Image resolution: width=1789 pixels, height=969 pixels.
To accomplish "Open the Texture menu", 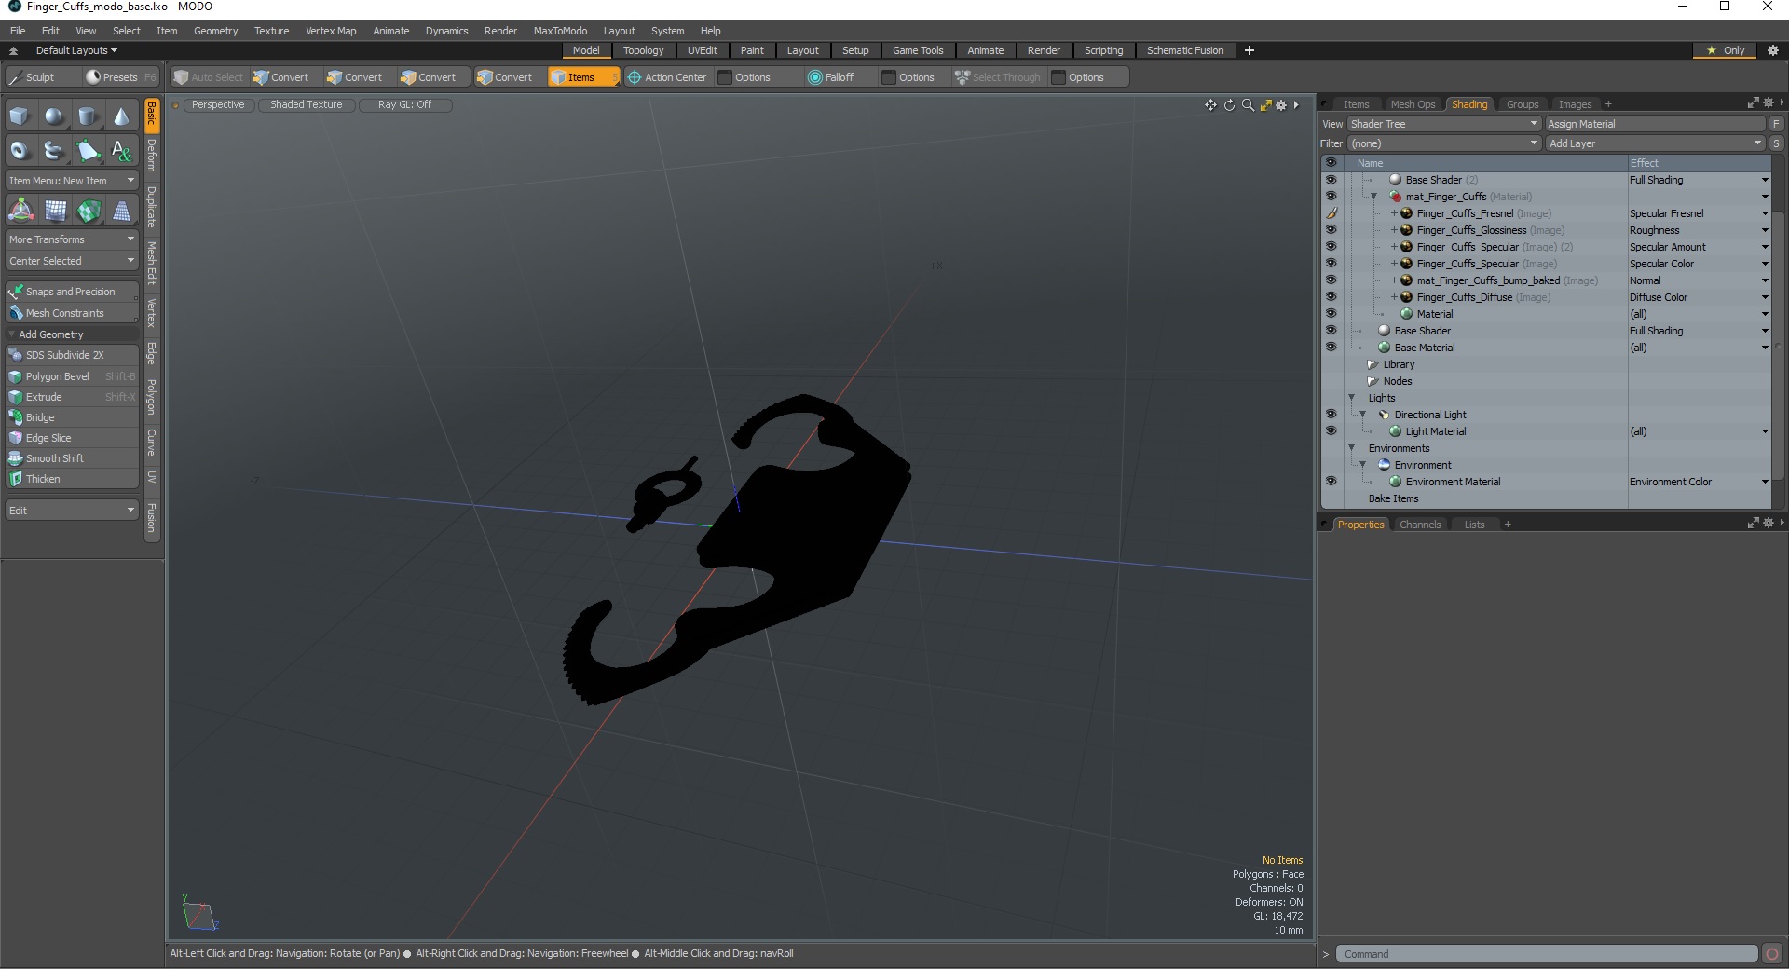I will (x=271, y=31).
